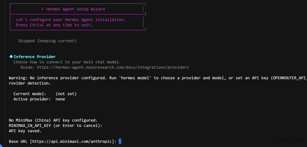Click the "API key saved." message
The height and width of the screenshot is (147, 307).
coord(25,131)
